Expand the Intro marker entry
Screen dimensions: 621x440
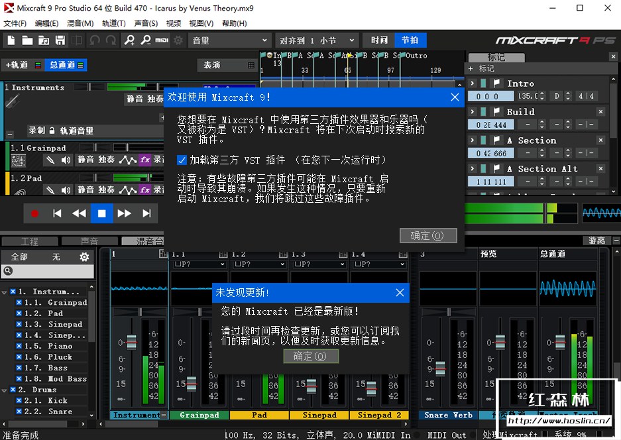472,83
